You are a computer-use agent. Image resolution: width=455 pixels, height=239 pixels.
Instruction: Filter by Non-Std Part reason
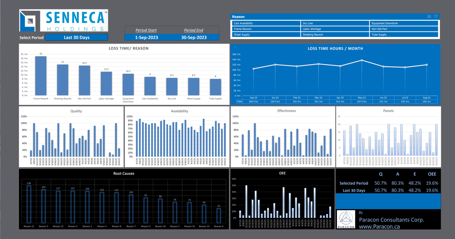(x=404, y=29)
